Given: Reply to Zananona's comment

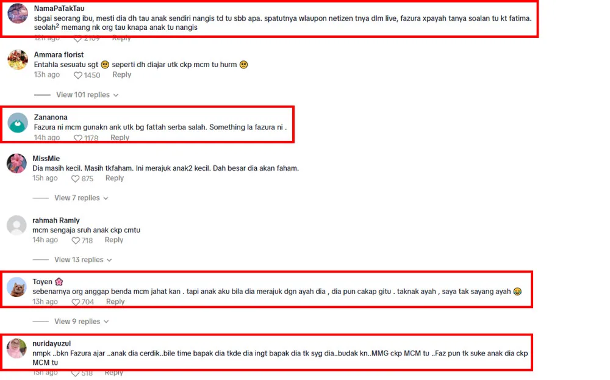Looking at the screenshot, I should 120,138.
